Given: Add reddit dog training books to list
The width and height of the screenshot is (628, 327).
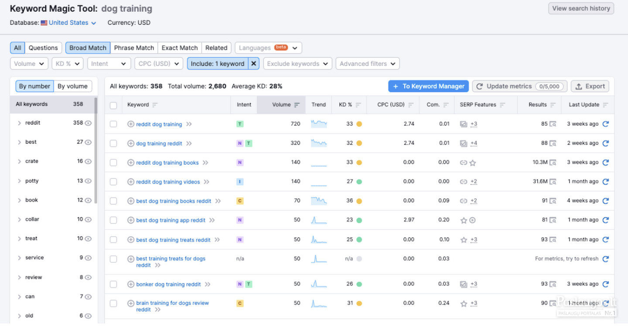Looking at the screenshot, I should click(x=130, y=163).
